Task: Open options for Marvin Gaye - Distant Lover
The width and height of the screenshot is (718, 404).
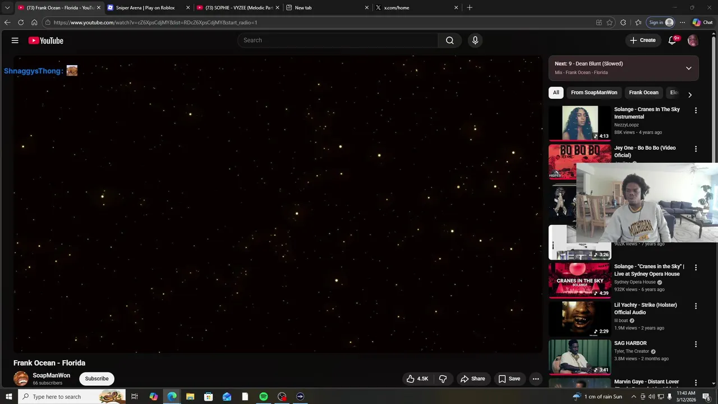Action: [696, 383]
